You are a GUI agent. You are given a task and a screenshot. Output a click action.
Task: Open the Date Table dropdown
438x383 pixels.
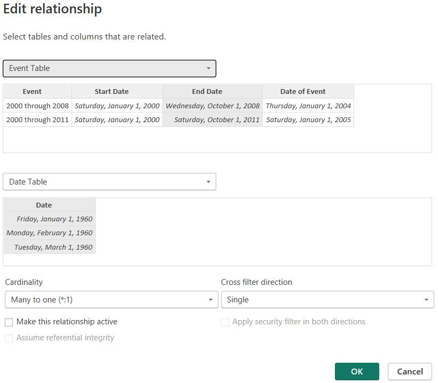tap(109, 181)
